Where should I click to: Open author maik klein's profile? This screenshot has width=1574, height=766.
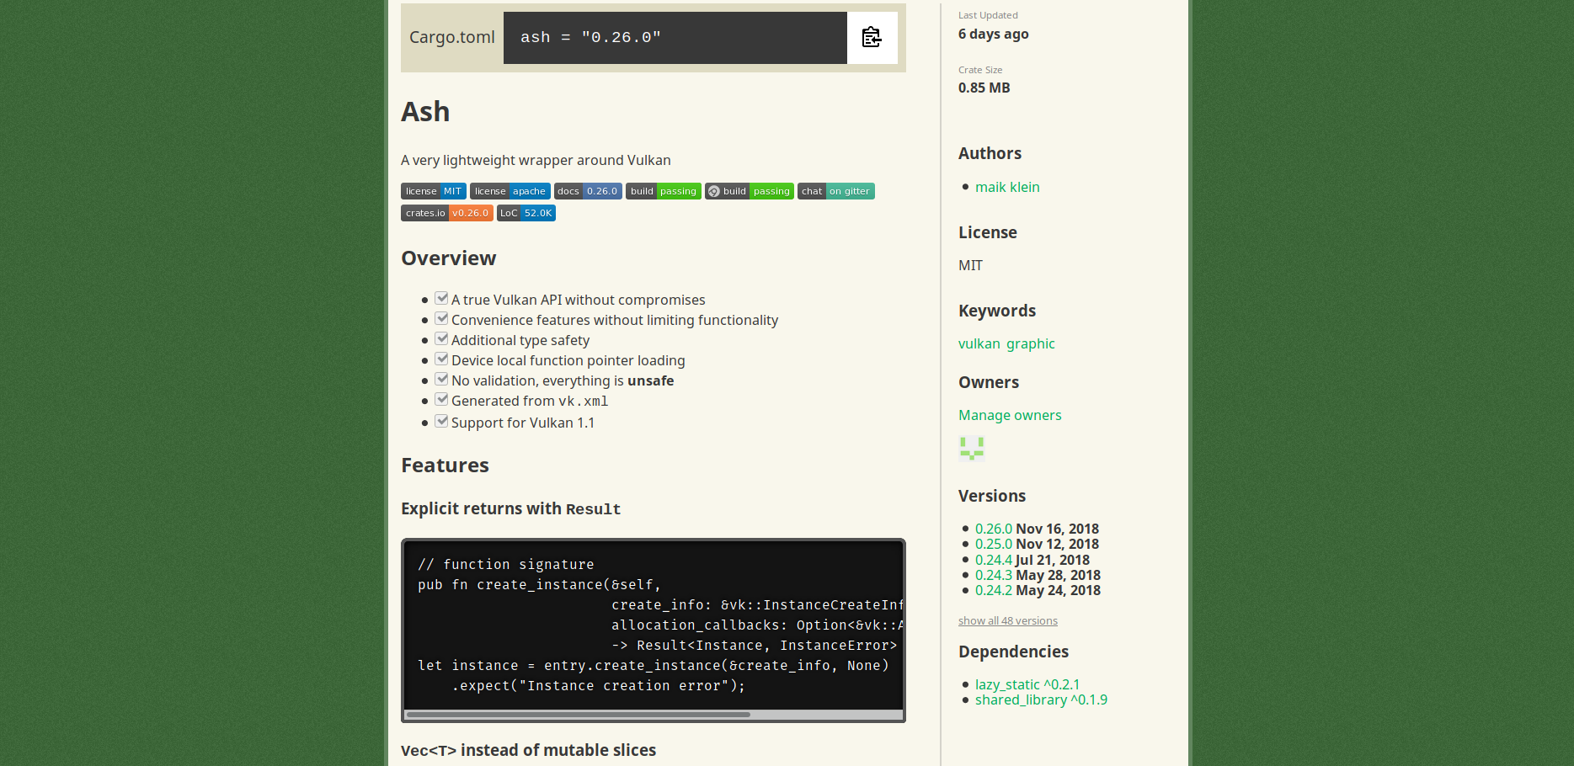(1007, 187)
